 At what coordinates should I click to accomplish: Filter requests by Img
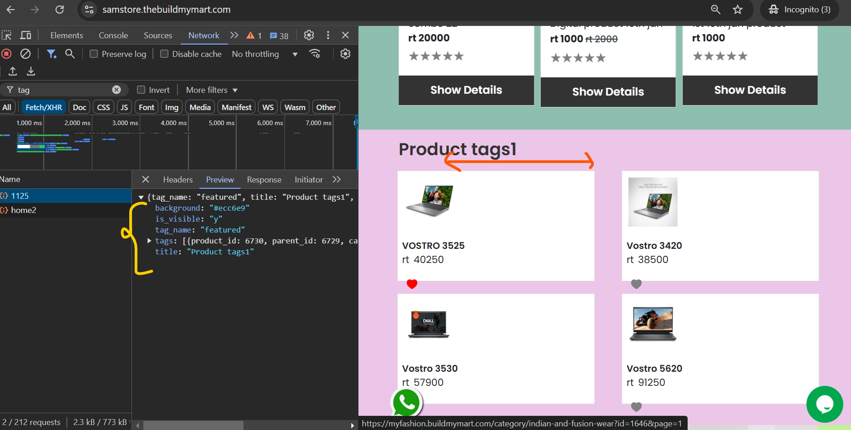(x=172, y=107)
